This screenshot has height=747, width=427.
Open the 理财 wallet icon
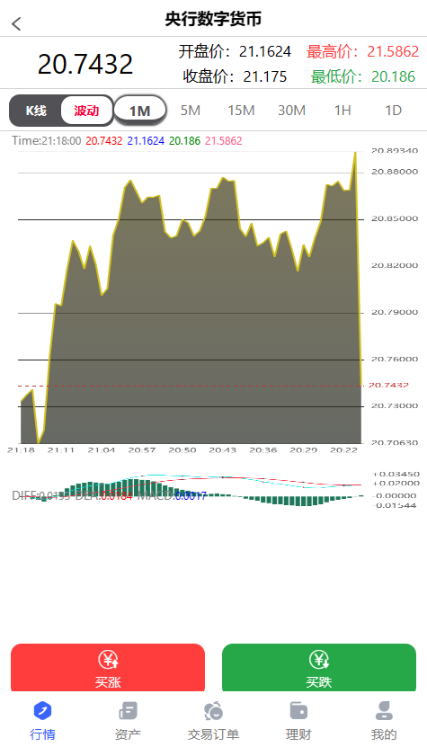298,711
